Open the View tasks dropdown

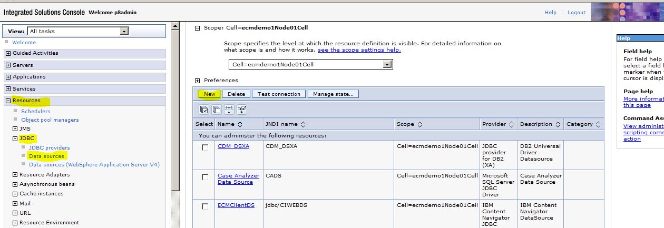(124, 31)
